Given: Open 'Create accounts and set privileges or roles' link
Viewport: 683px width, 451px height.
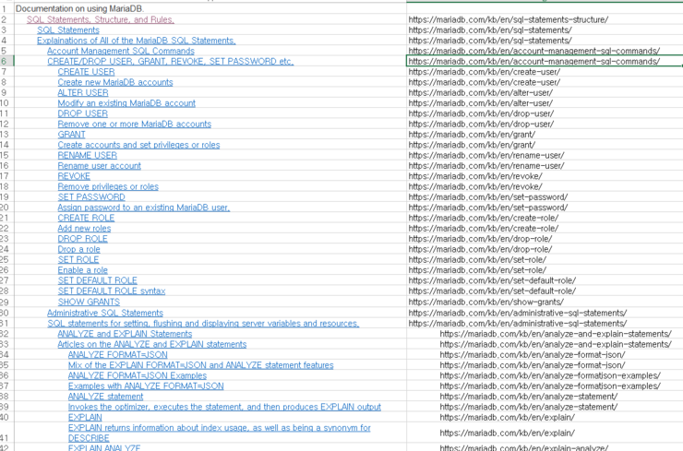Looking at the screenshot, I should (138, 145).
